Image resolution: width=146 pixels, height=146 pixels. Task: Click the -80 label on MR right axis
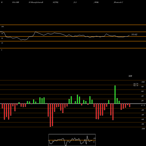pos(142,124)
